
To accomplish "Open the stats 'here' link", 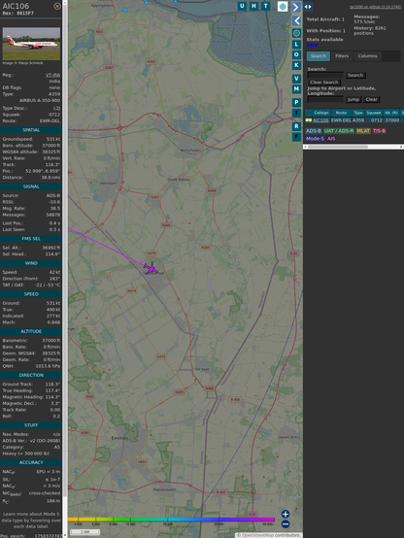I will (x=312, y=45).
